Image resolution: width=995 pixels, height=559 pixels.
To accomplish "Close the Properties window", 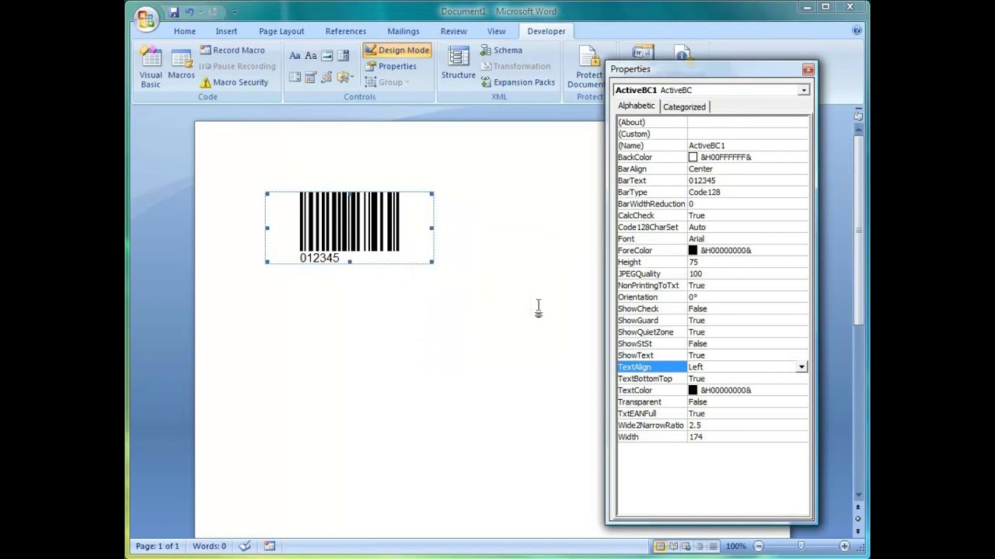I will coord(808,69).
